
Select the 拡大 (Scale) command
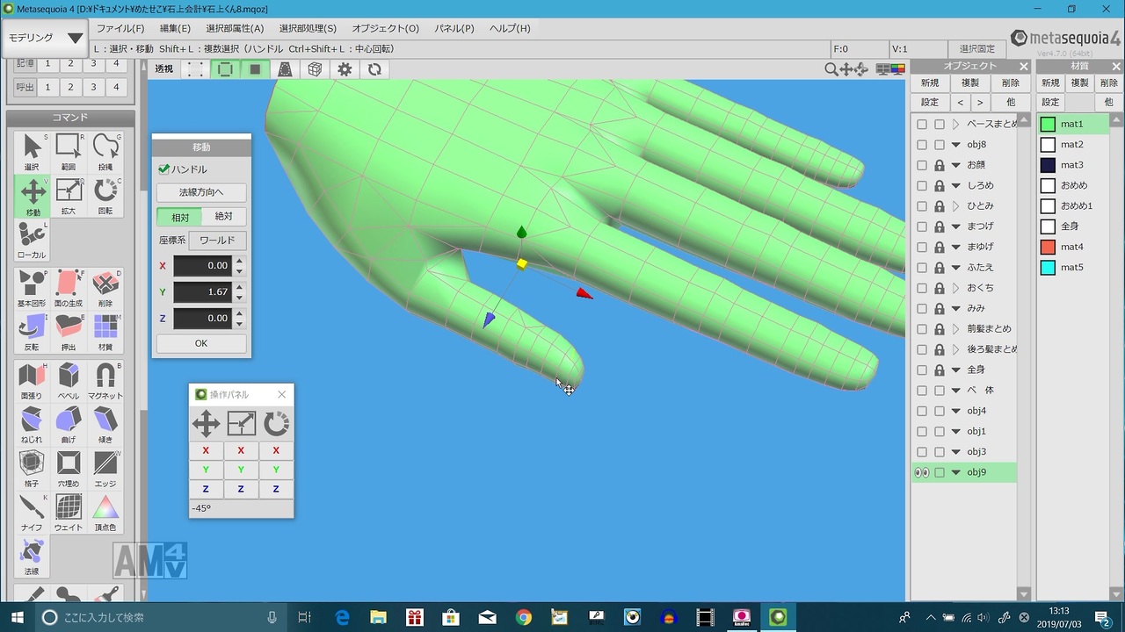click(69, 197)
